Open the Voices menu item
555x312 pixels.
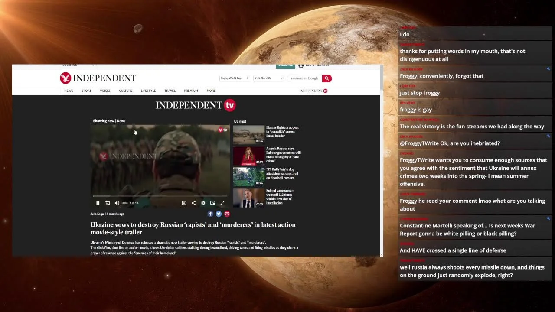105,91
